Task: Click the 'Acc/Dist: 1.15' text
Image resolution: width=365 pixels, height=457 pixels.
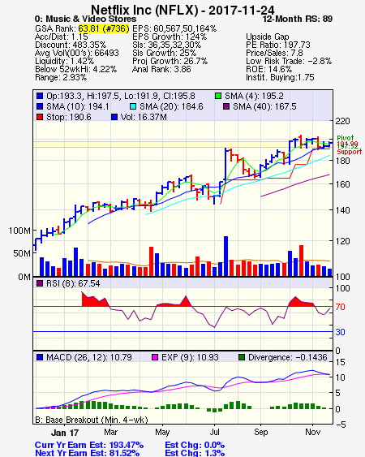Action: pos(61,37)
